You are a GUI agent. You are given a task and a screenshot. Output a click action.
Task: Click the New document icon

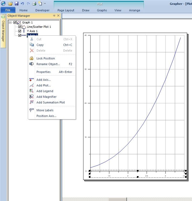tap(40, 4)
